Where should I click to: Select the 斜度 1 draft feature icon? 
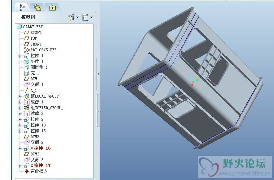click(x=27, y=61)
